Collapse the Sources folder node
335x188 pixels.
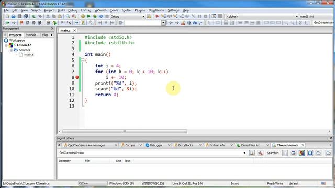click(11, 50)
